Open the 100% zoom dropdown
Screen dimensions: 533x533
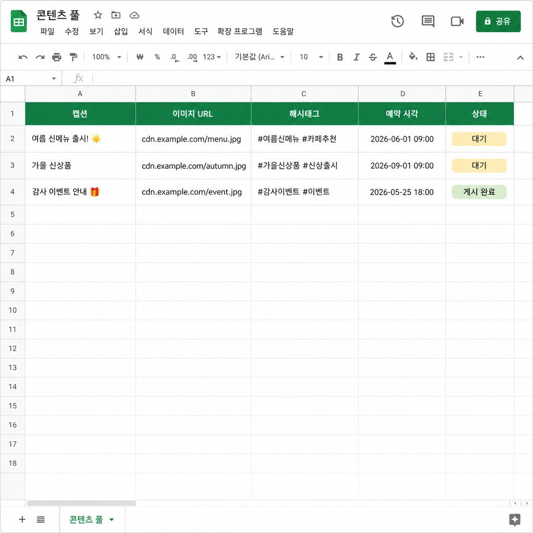(x=106, y=57)
